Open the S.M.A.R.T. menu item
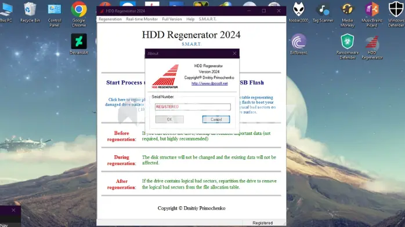This screenshot has width=405, height=227. click(207, 19)
